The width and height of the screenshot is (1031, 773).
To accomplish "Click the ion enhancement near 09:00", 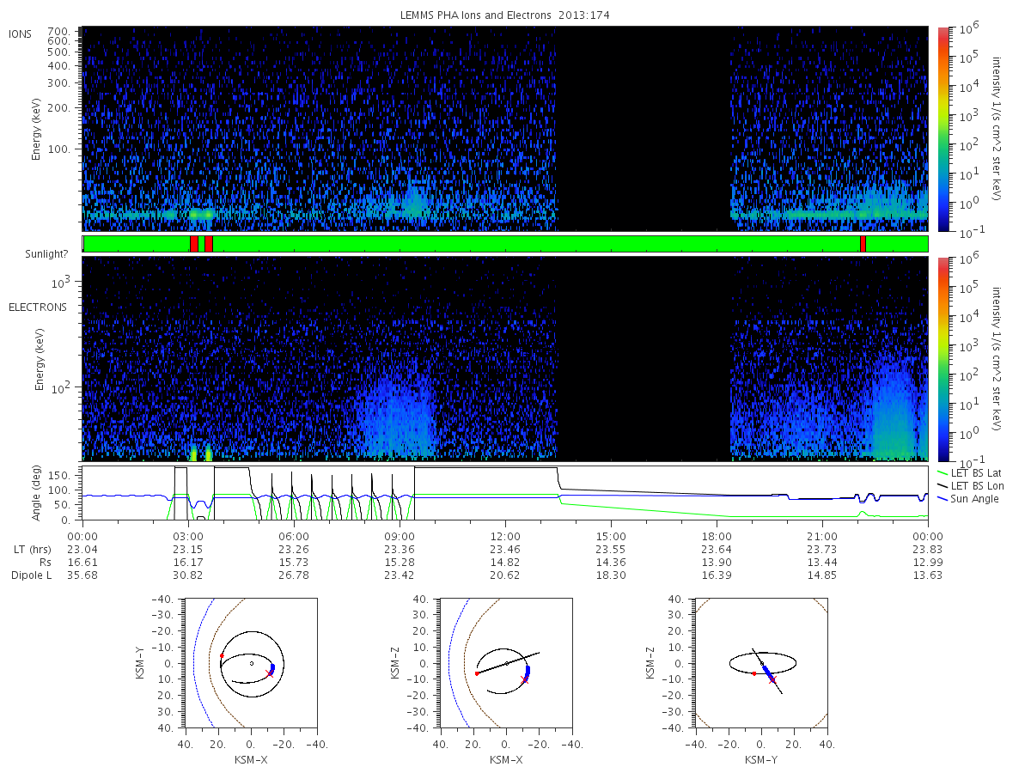I will (x=412, y=202).
